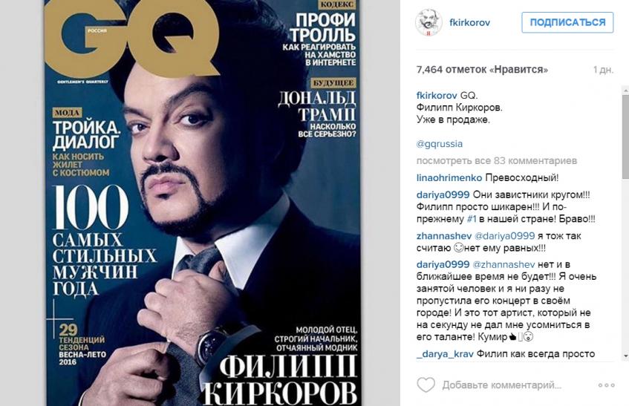Viewport: 629px width, 406px height.
Task: Open the fkirkorov username in header
Action: [470, 22]
